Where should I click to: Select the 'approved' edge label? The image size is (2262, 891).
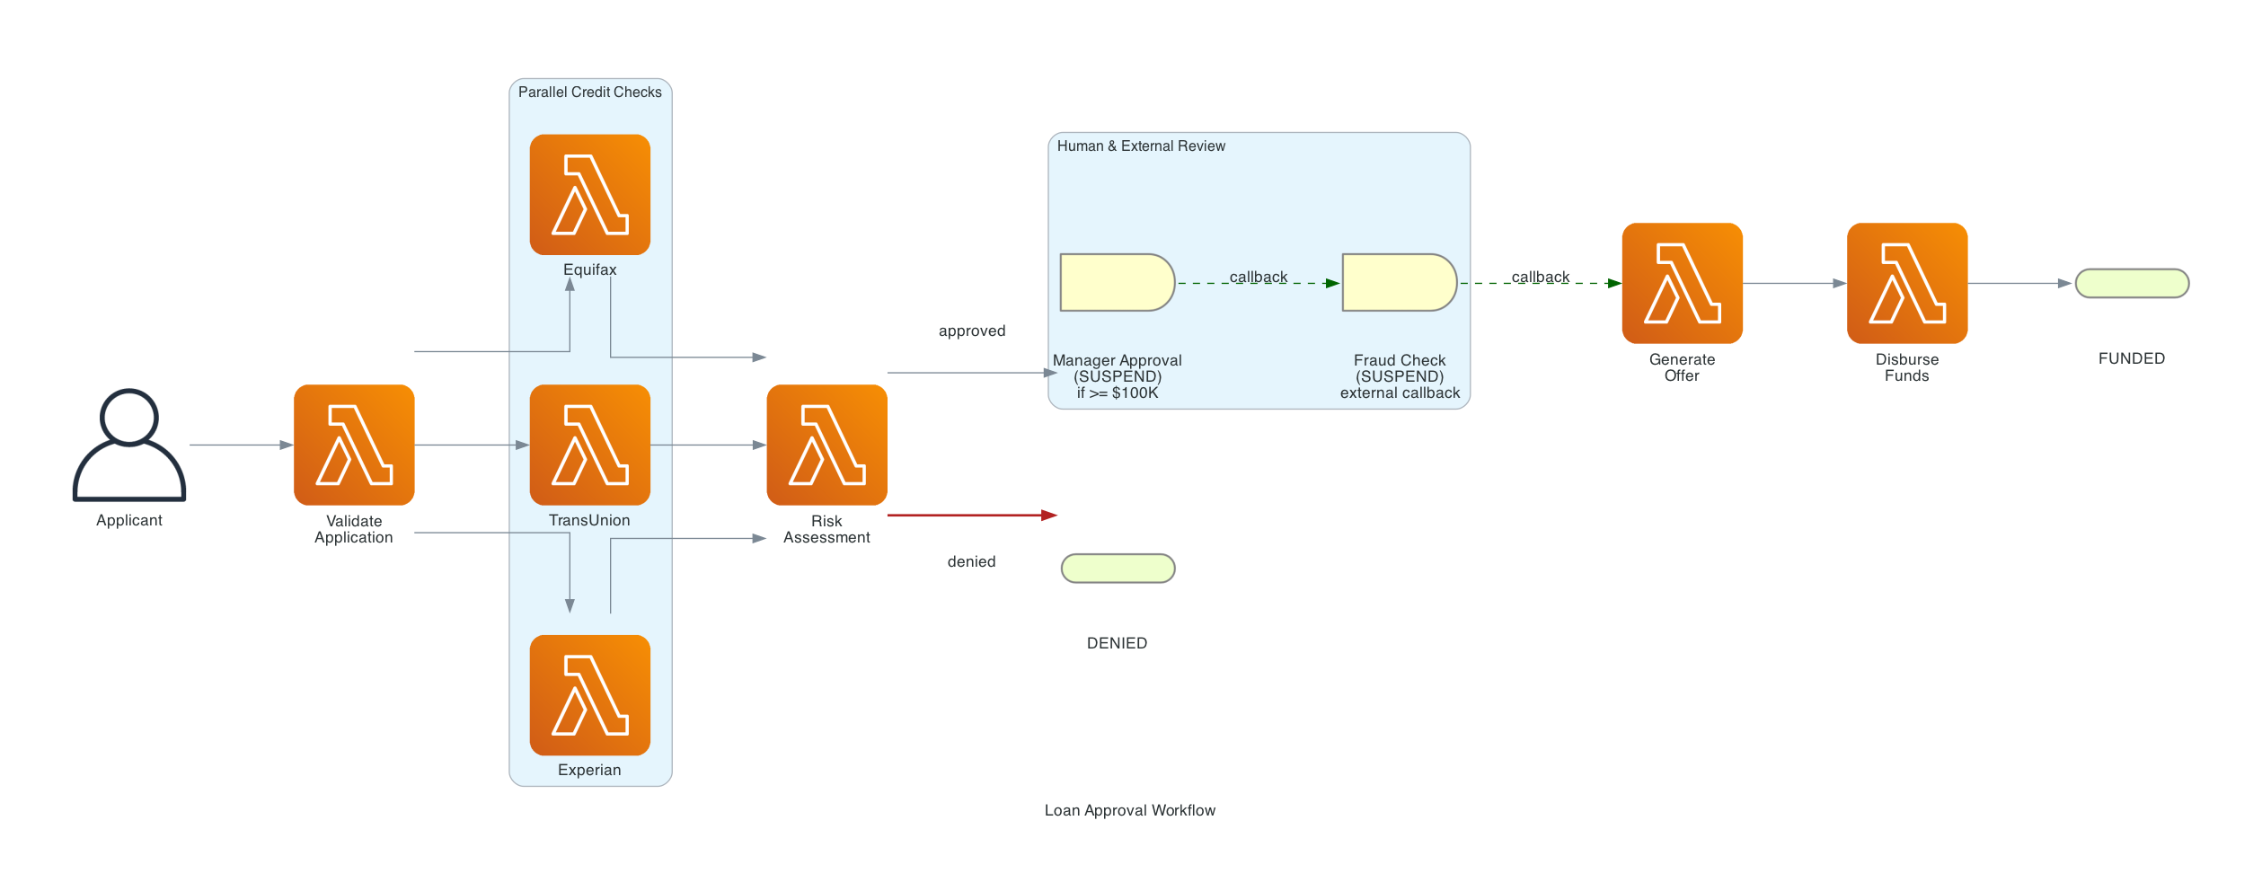tap(971, 331)
